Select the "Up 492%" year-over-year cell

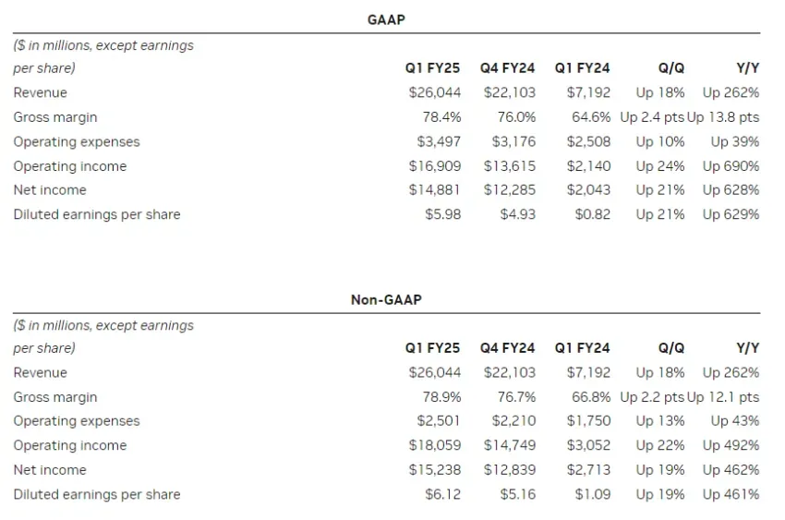731,445
